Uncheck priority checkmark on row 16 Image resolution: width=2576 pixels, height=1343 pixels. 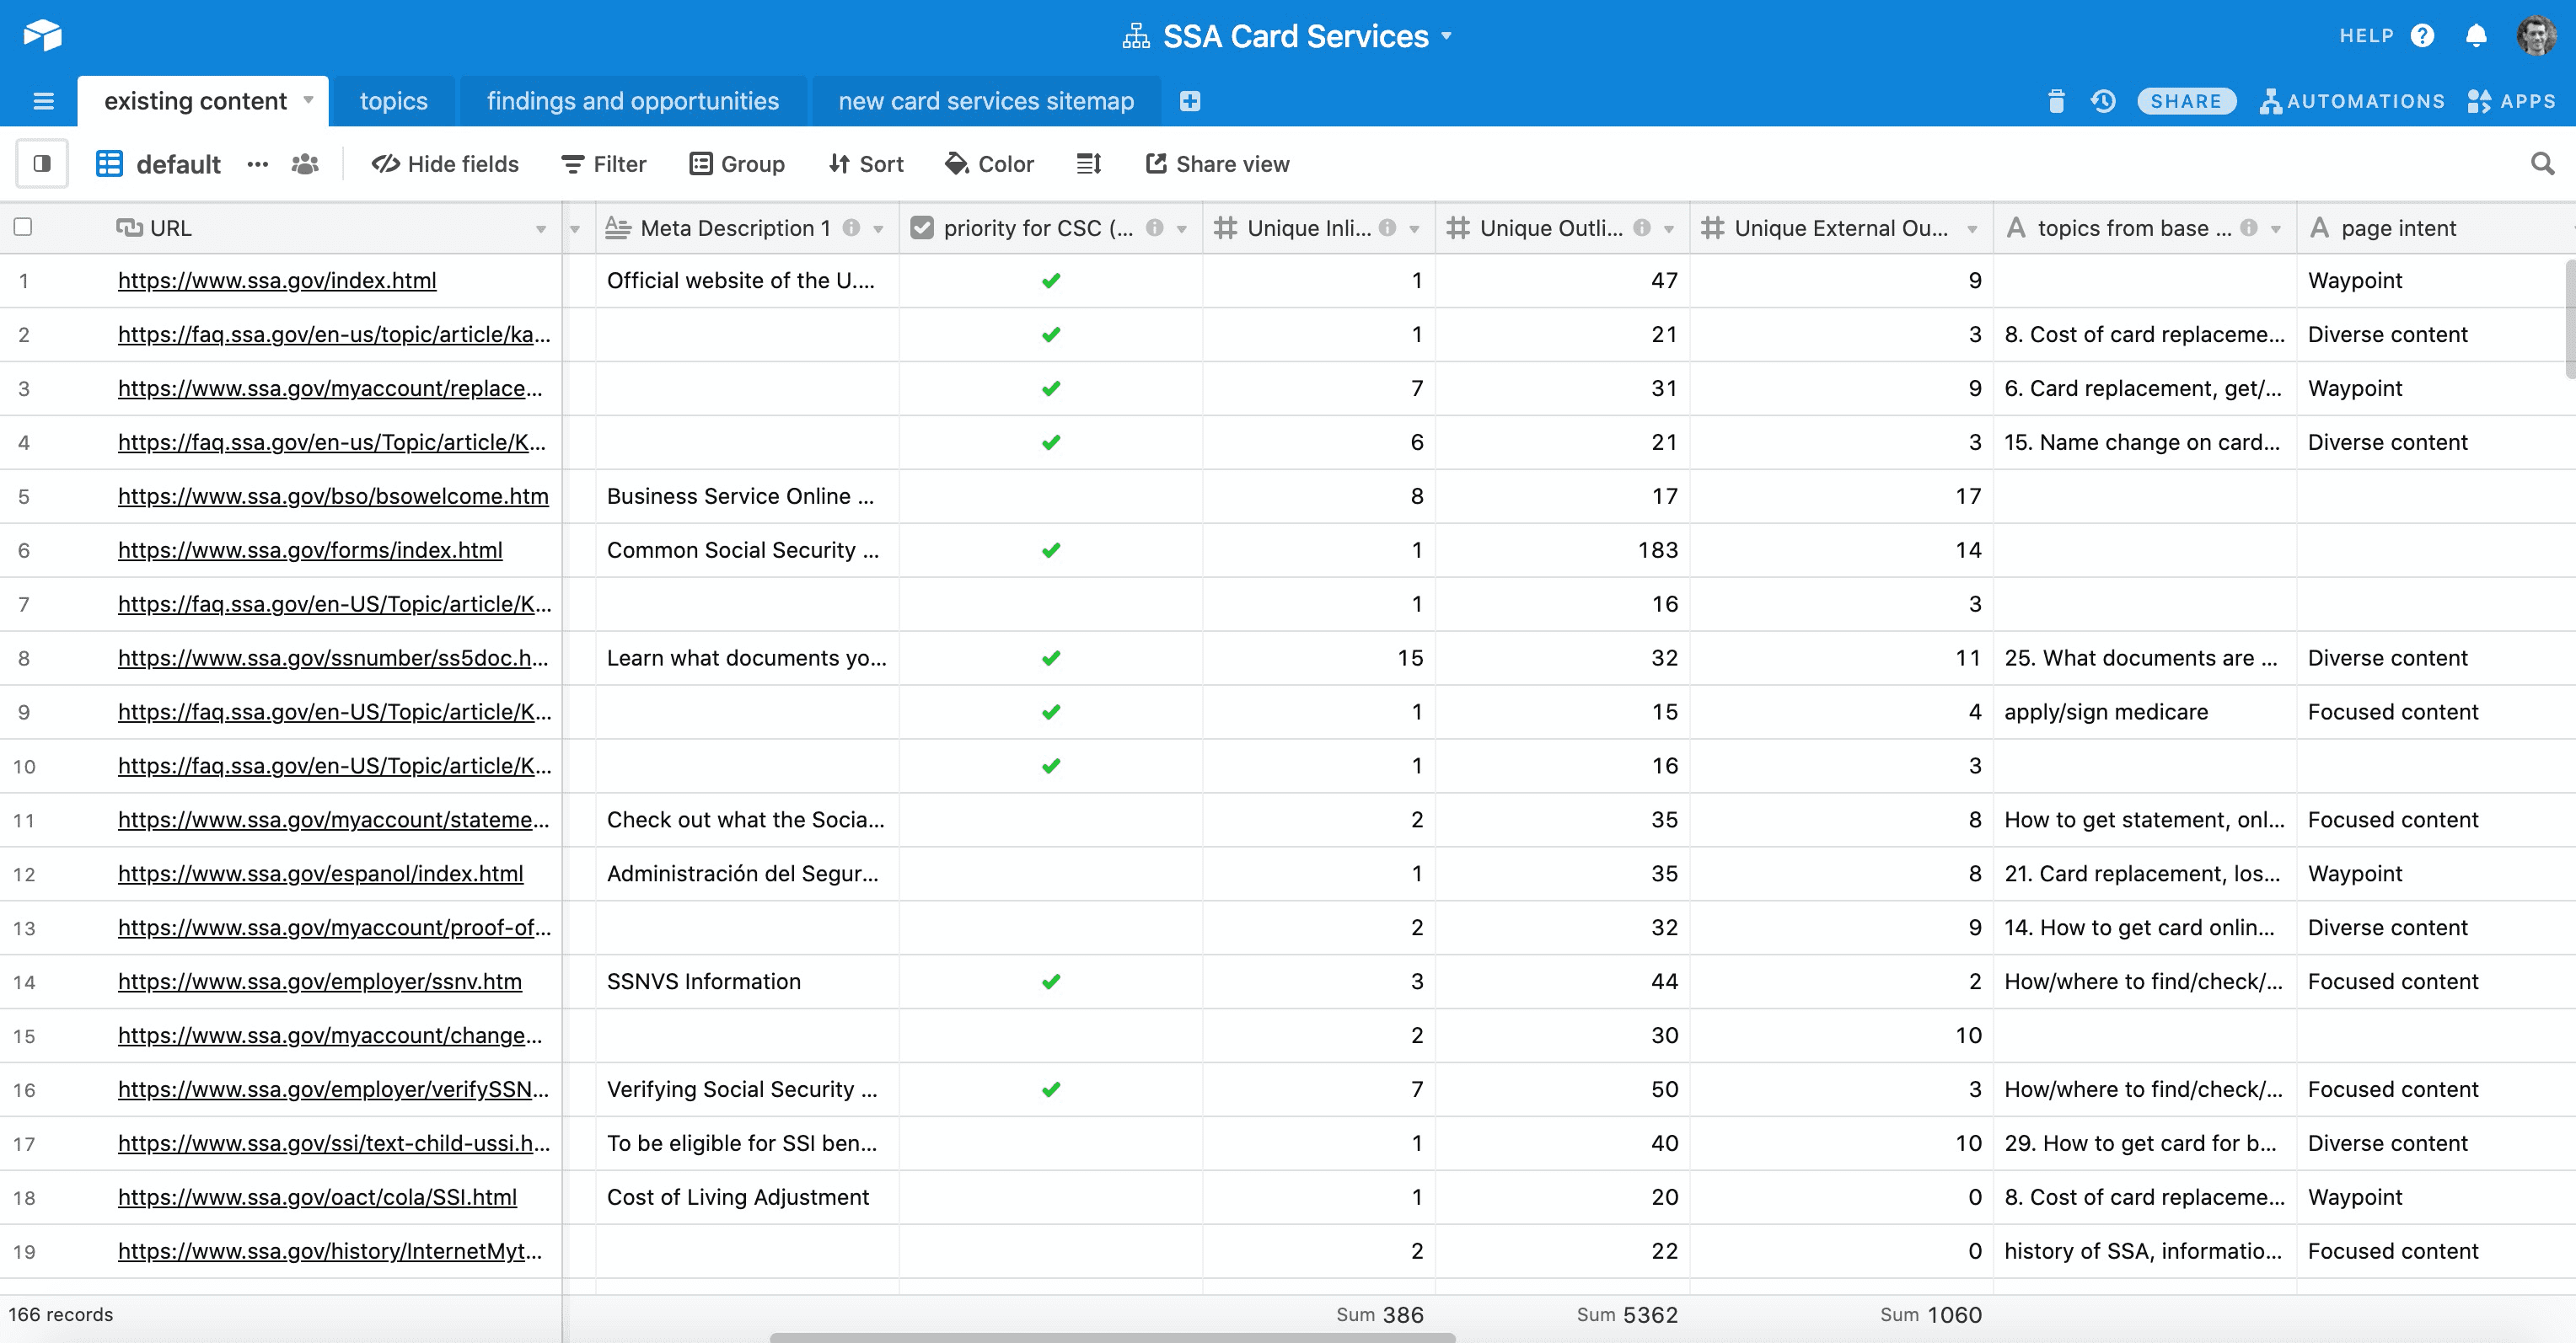pyautogui.click(x=1051, y=1090)
